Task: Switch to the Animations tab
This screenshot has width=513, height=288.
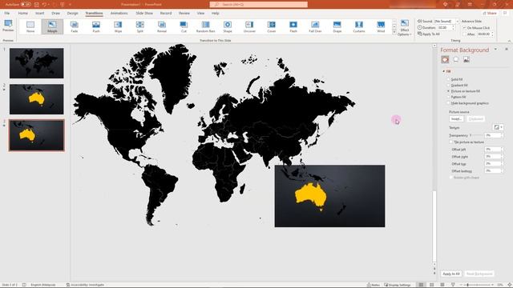Action: tap(119, 13)
